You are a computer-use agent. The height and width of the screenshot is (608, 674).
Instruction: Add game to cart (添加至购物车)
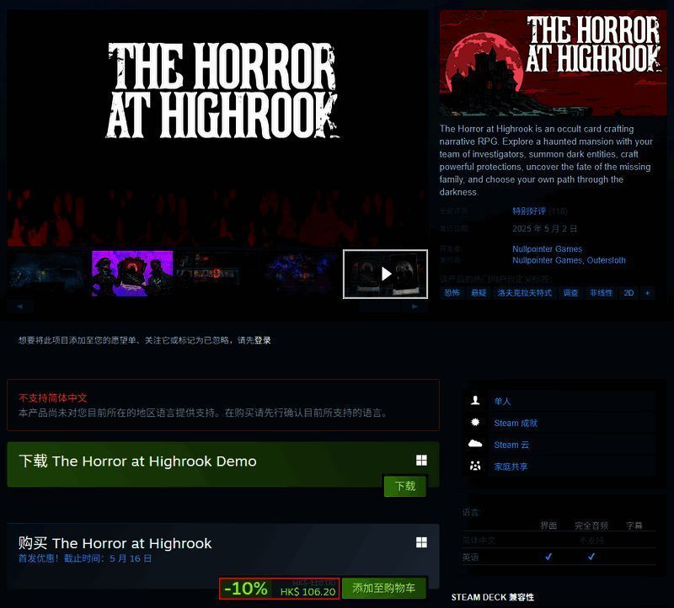[x=383, y=589]
